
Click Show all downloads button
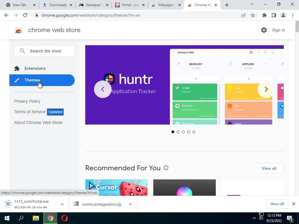pyautogui.click(x=277, y=204)
